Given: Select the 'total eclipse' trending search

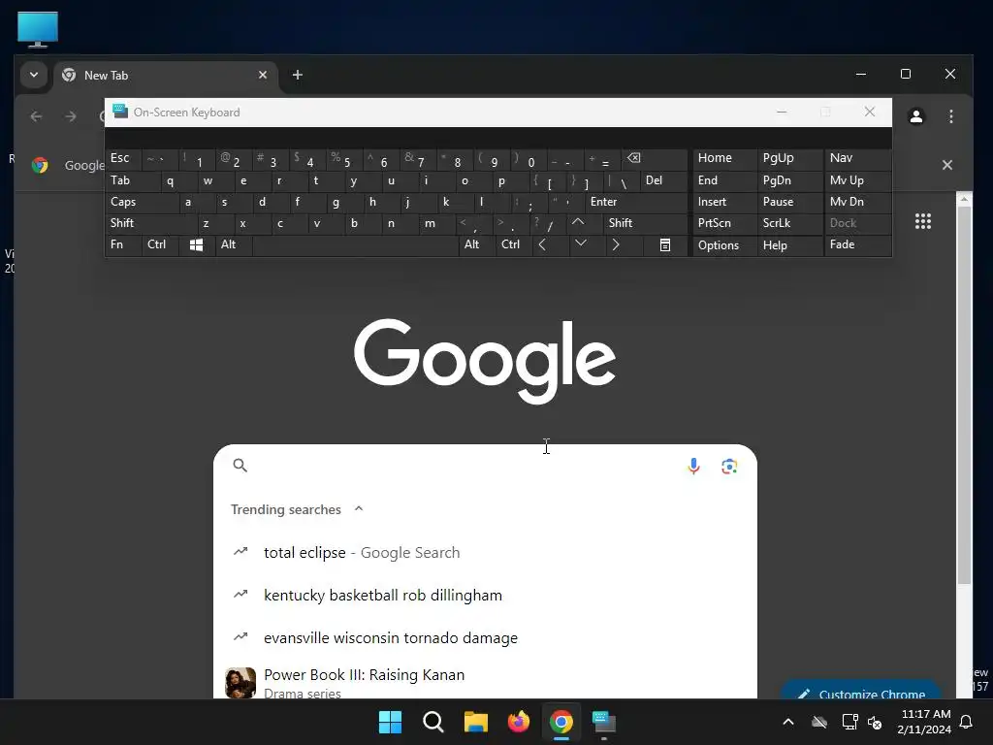Looking at the screenshot, I should (485, 552).
